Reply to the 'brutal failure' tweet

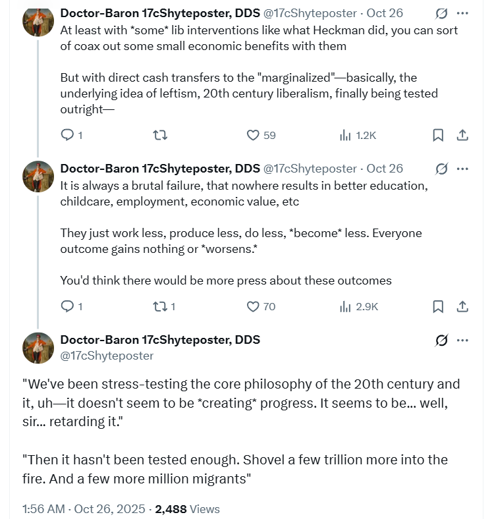pyautogui.click(x=67, y=306)
